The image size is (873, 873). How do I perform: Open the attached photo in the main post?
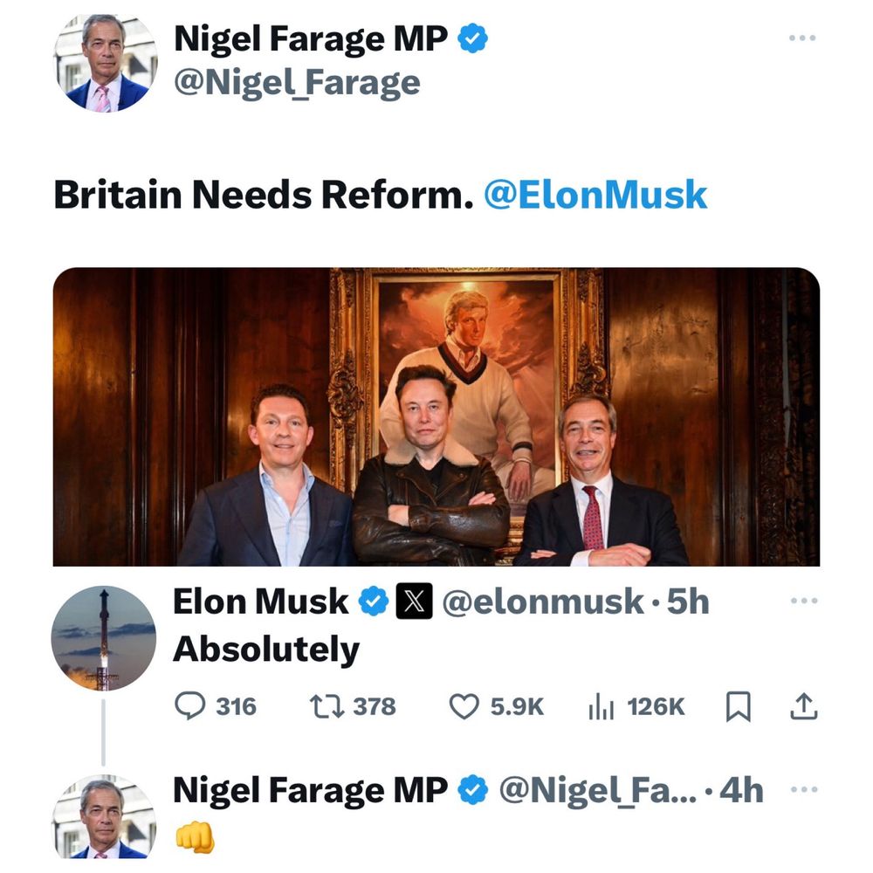[436, 417]
